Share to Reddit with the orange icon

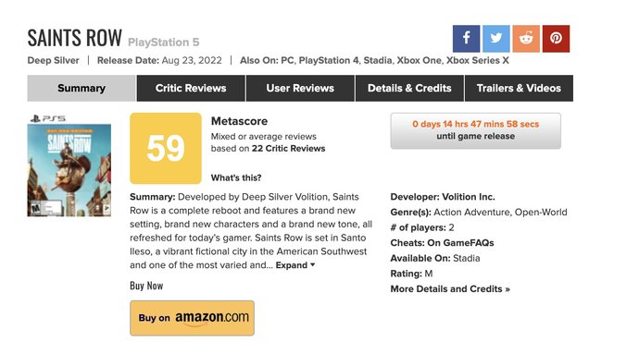pos(526,39)
